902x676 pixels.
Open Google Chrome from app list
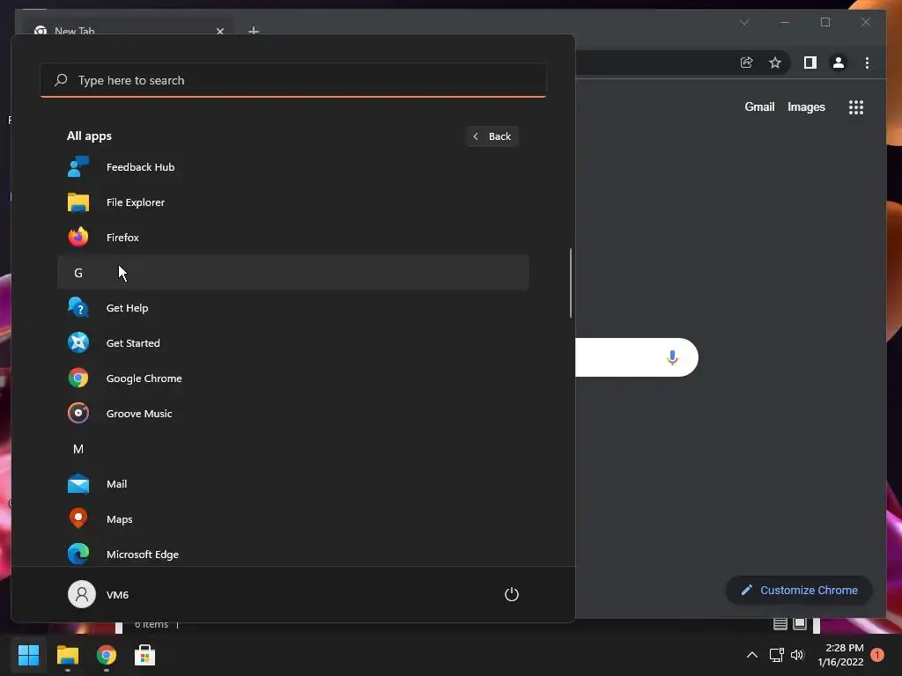[x=292, y=378]
